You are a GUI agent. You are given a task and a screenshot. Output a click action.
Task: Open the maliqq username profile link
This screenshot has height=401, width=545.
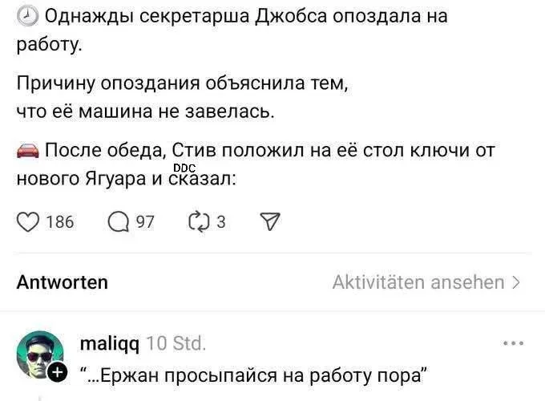[110, 344]
